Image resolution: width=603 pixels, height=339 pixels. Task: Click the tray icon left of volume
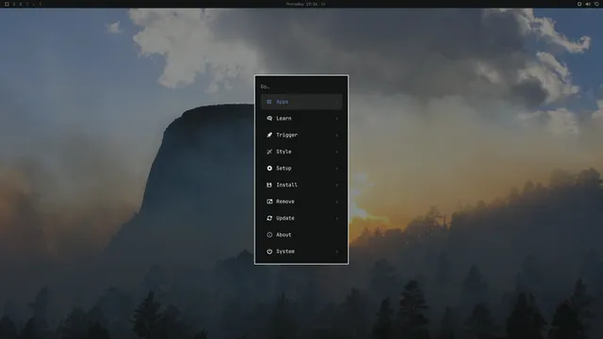(x=579, y=4)
